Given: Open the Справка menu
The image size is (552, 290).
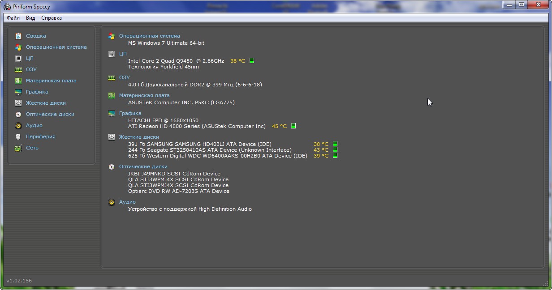Looking at the screenshot, I should click(52, 18).
